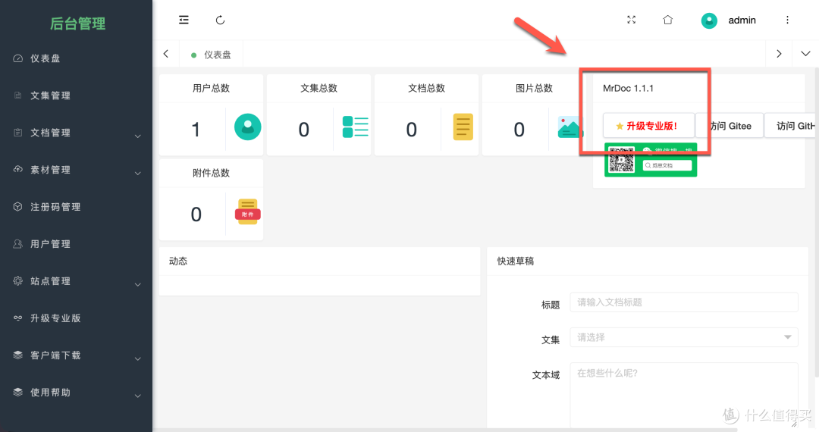Click the admin username
The width and height of the screenshot is (819, 432).
742,20
